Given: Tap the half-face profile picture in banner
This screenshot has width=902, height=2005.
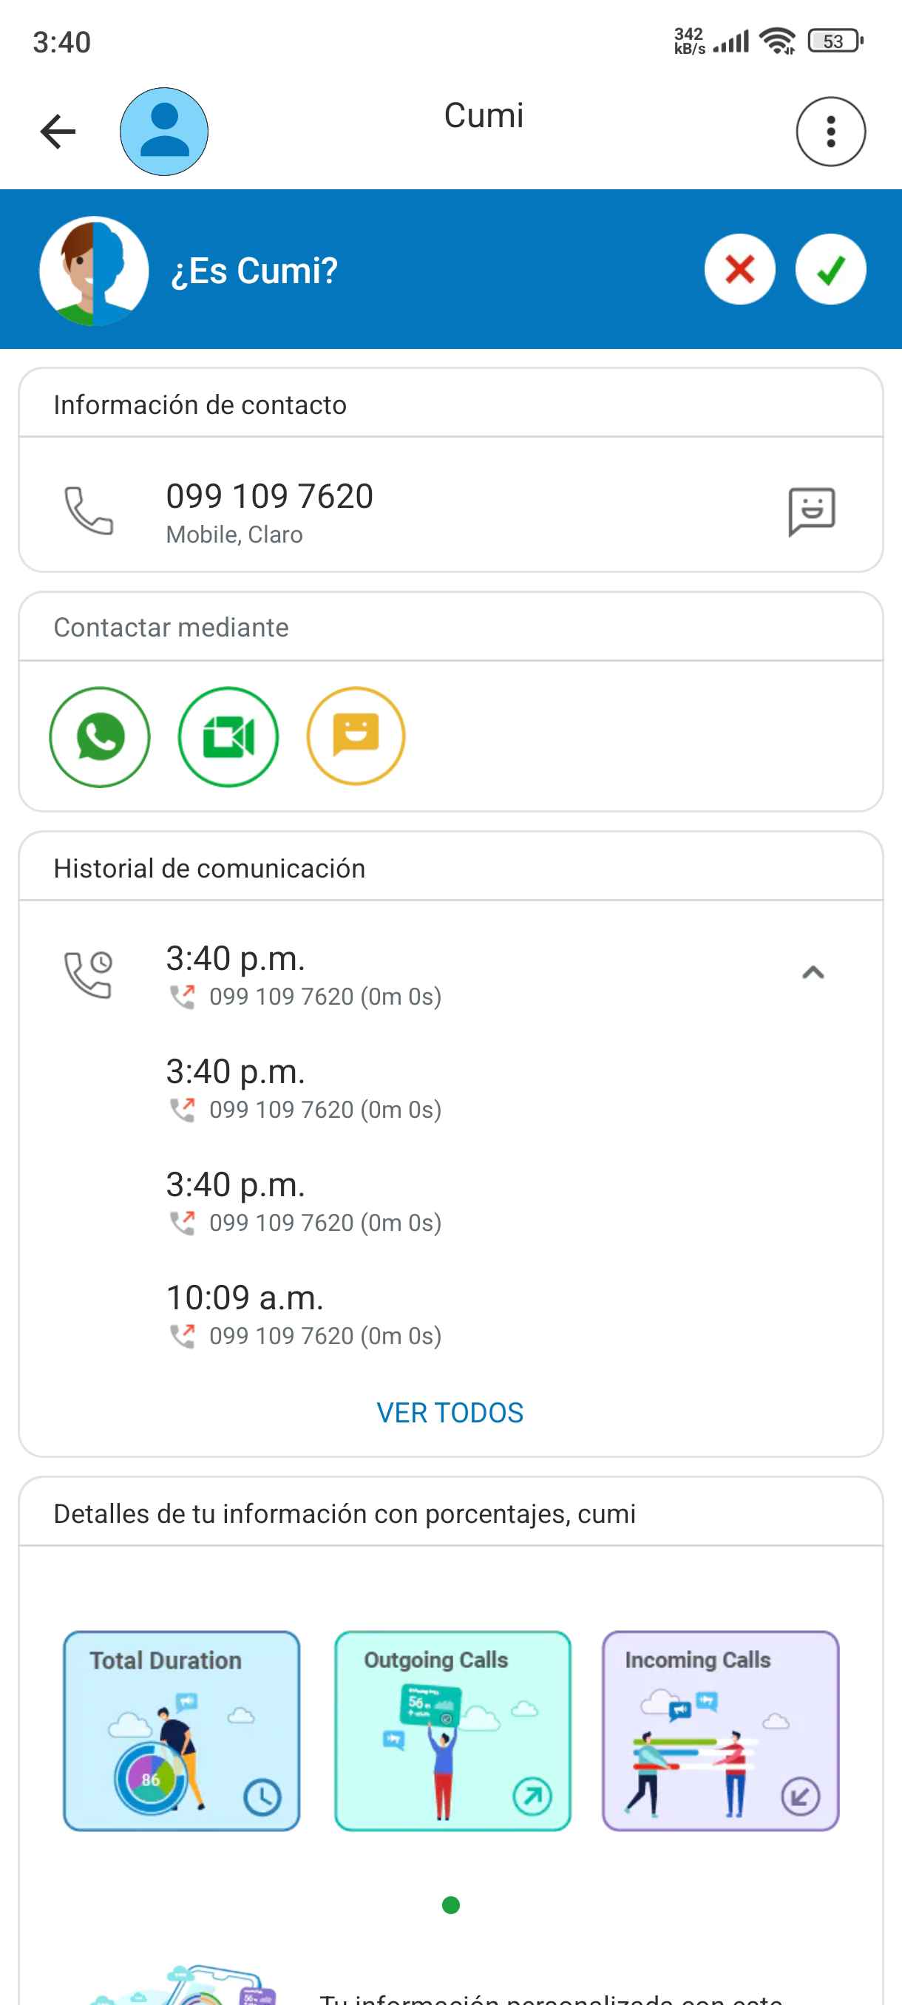Looking at the screenshot, I should (x=94, y=270).
